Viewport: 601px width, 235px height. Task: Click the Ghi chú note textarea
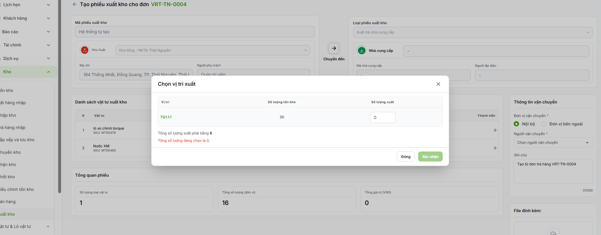[553, 171]
